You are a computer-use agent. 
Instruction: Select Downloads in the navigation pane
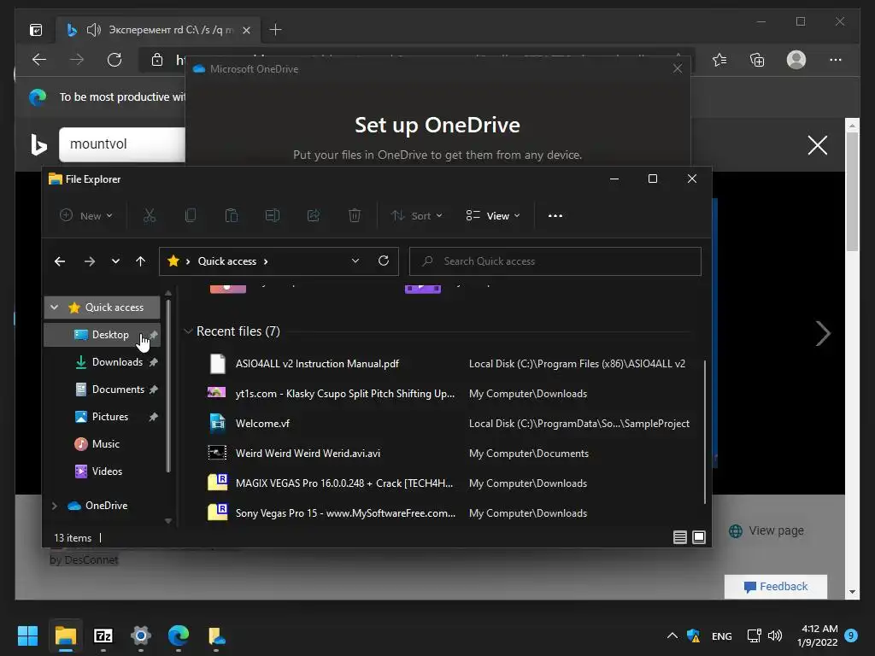tap(103, 362)
